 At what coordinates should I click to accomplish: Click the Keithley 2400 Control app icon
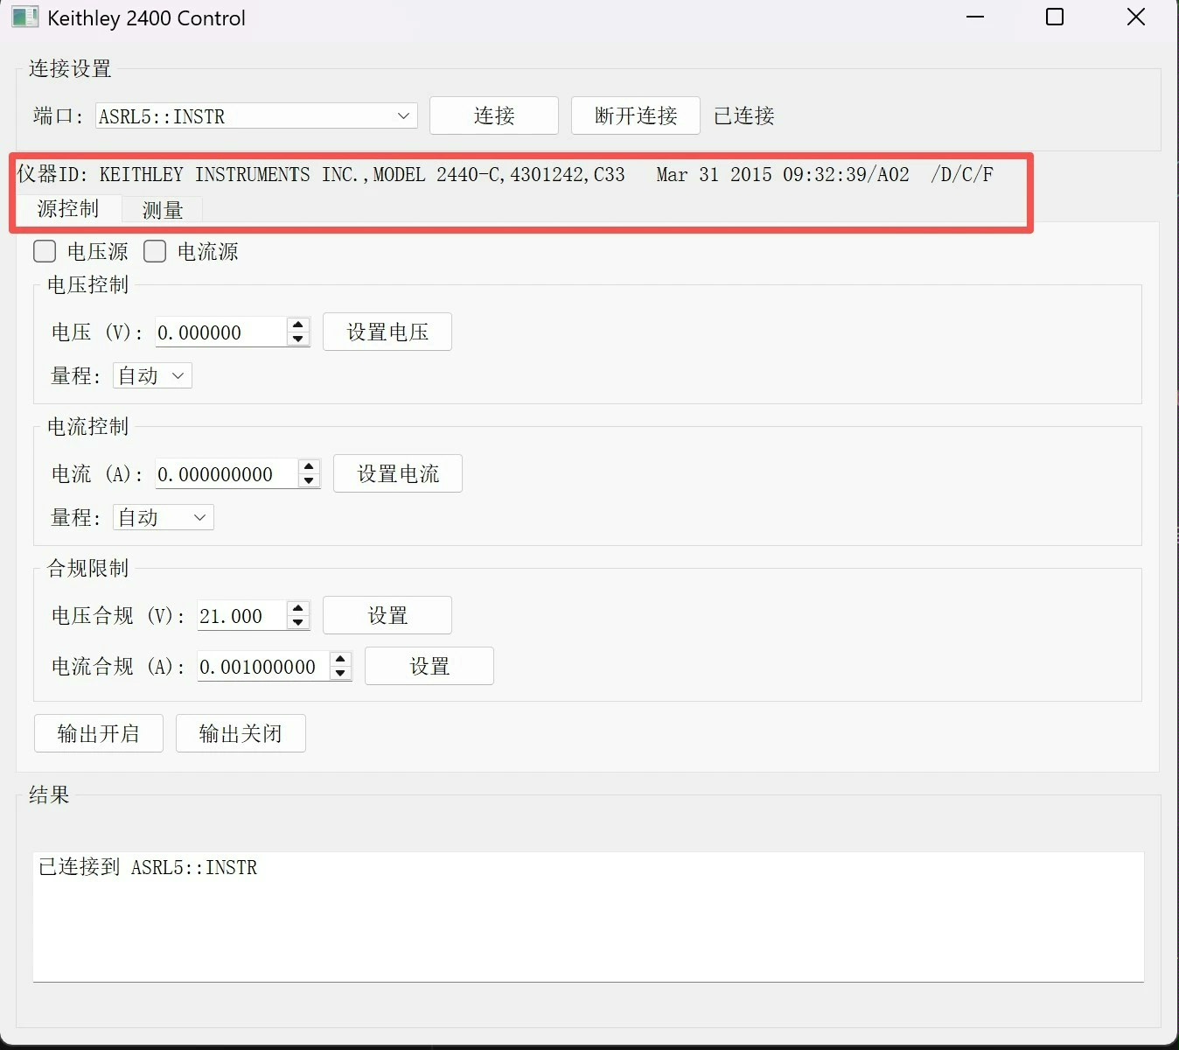coord(24,17)
